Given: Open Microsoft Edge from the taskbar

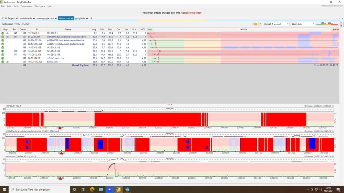Looking at the screenshot, I should pyautogui.click(x=92, y=190).
